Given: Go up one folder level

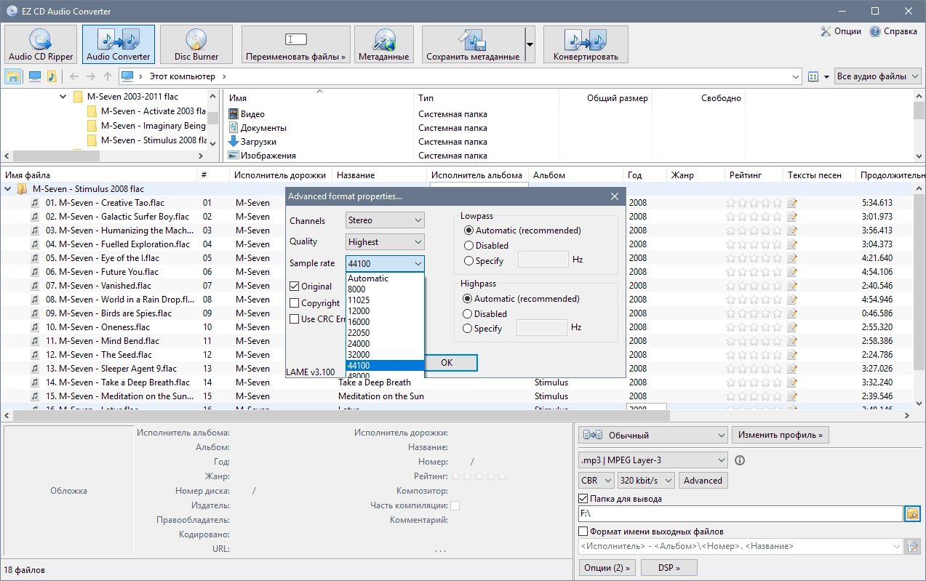Looking at the screenshot, I should [108, 76].
